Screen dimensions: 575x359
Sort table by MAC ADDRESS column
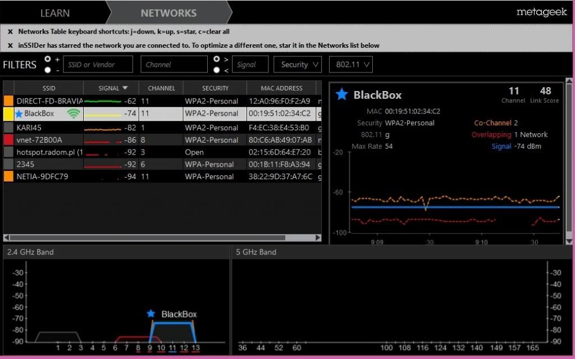click(x=281, y=88)
